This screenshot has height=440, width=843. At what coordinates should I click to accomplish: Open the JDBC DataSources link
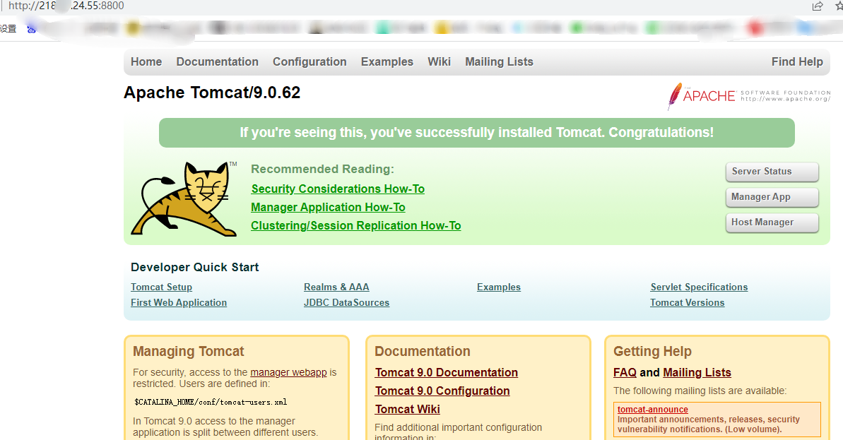[x=346, y=302]
